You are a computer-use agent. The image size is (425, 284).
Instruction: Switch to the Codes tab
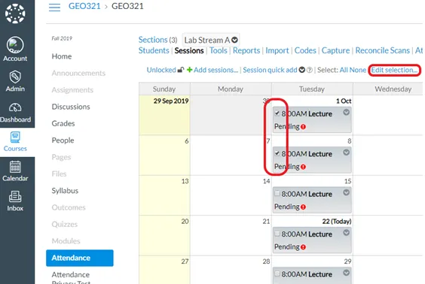pyautogui.click(x=305, y=50)
